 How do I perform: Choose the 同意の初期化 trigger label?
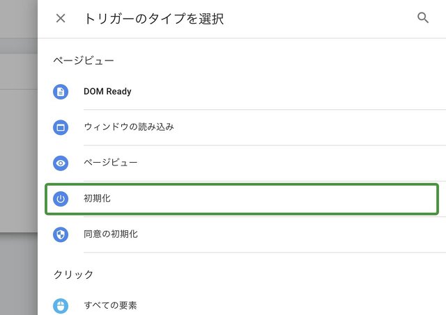pos(110,234)
